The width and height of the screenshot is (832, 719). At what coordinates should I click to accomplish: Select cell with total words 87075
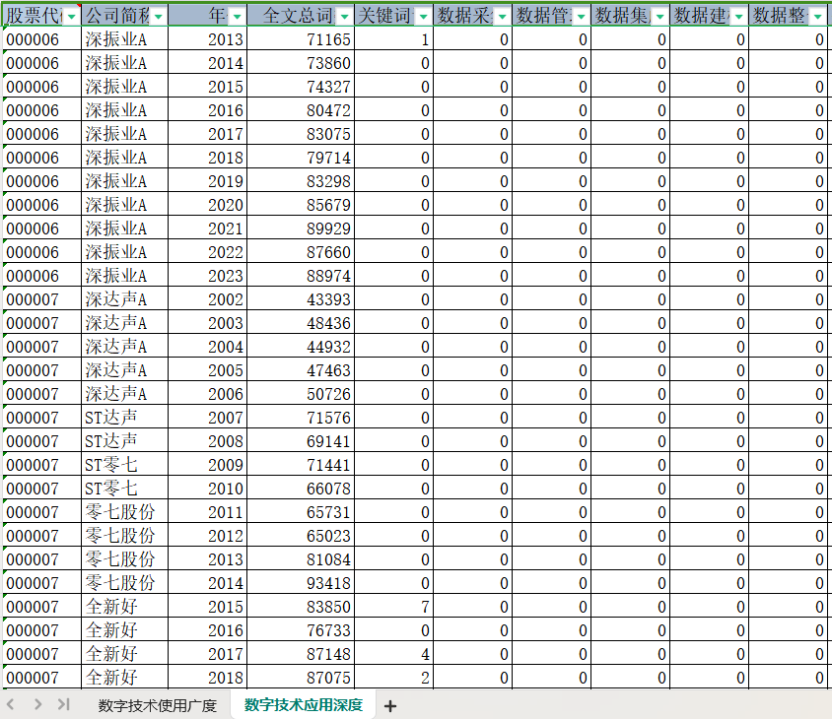[x=301, y=677]
